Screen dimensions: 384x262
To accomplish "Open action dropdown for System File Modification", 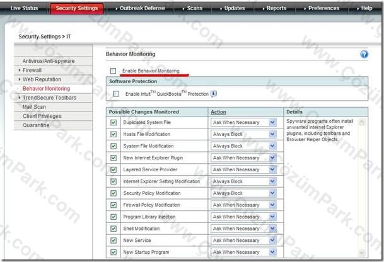I will point(243,146).
